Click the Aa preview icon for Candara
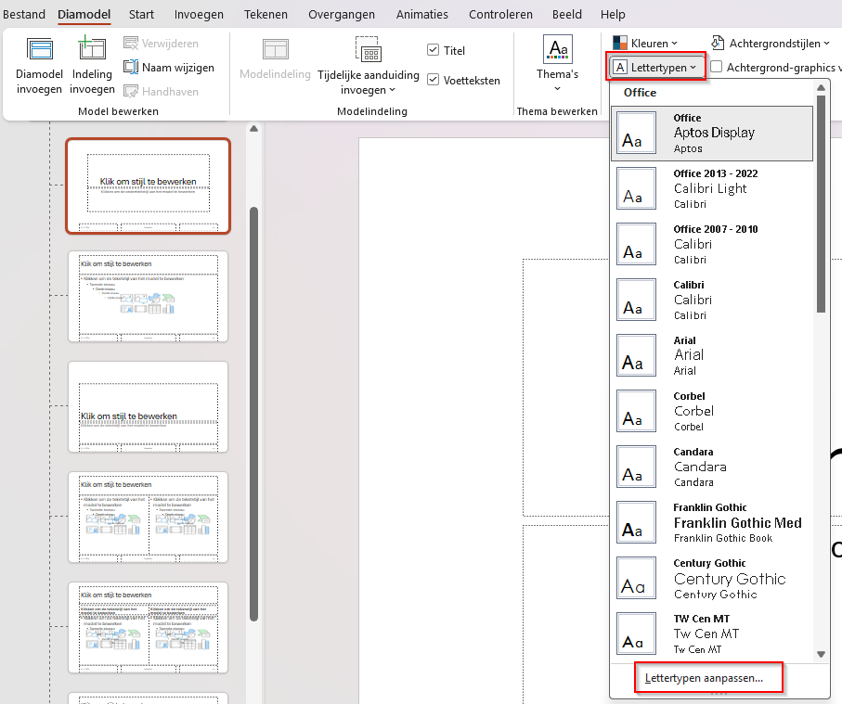The width and height of the screenshot is (842, 704). tap(636, 467)
